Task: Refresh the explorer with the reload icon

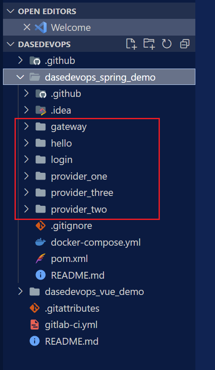Action: click(167, 44)
